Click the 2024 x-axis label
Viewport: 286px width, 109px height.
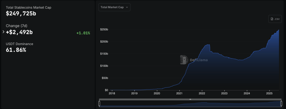coord(247,93)
